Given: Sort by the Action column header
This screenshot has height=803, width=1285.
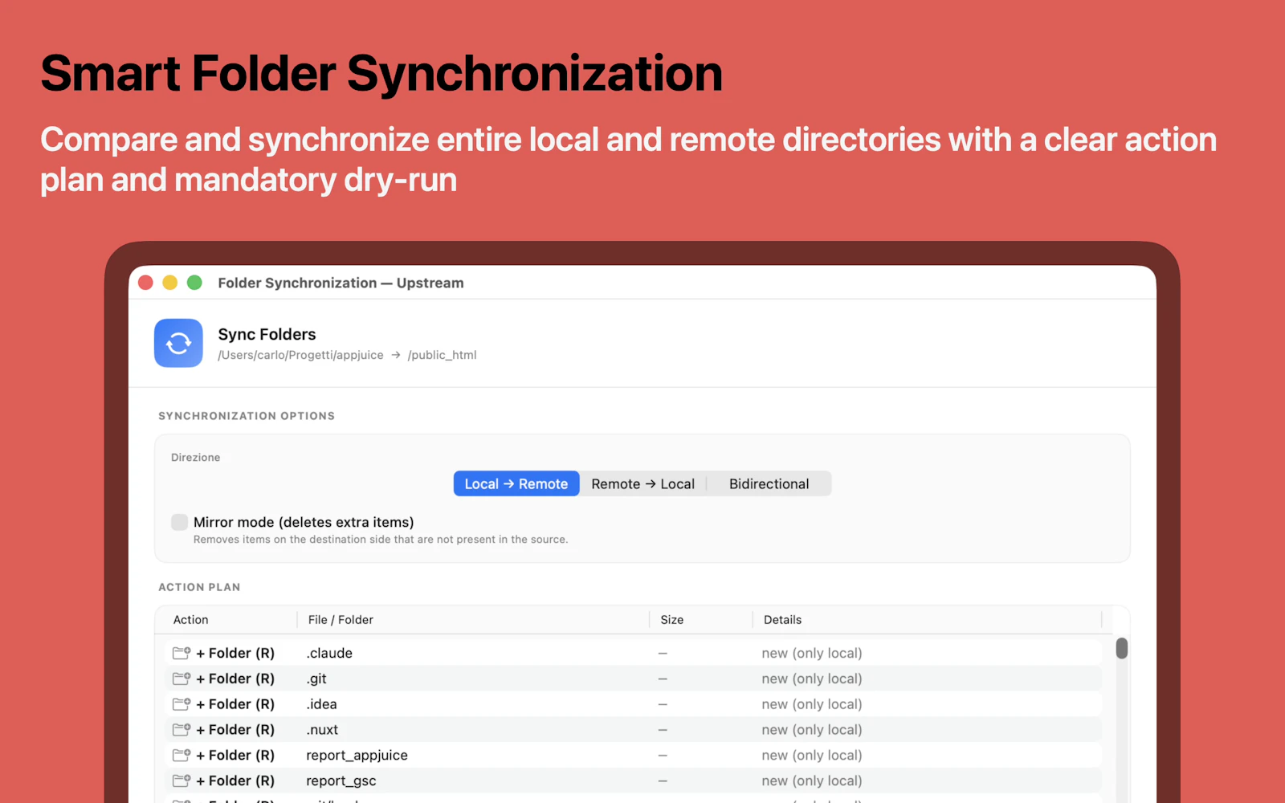Looking at the screenshot, I should [191, 620].
